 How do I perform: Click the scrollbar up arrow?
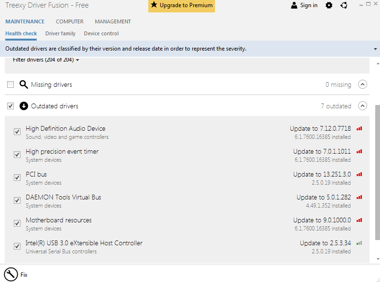(x=378, y=63)
